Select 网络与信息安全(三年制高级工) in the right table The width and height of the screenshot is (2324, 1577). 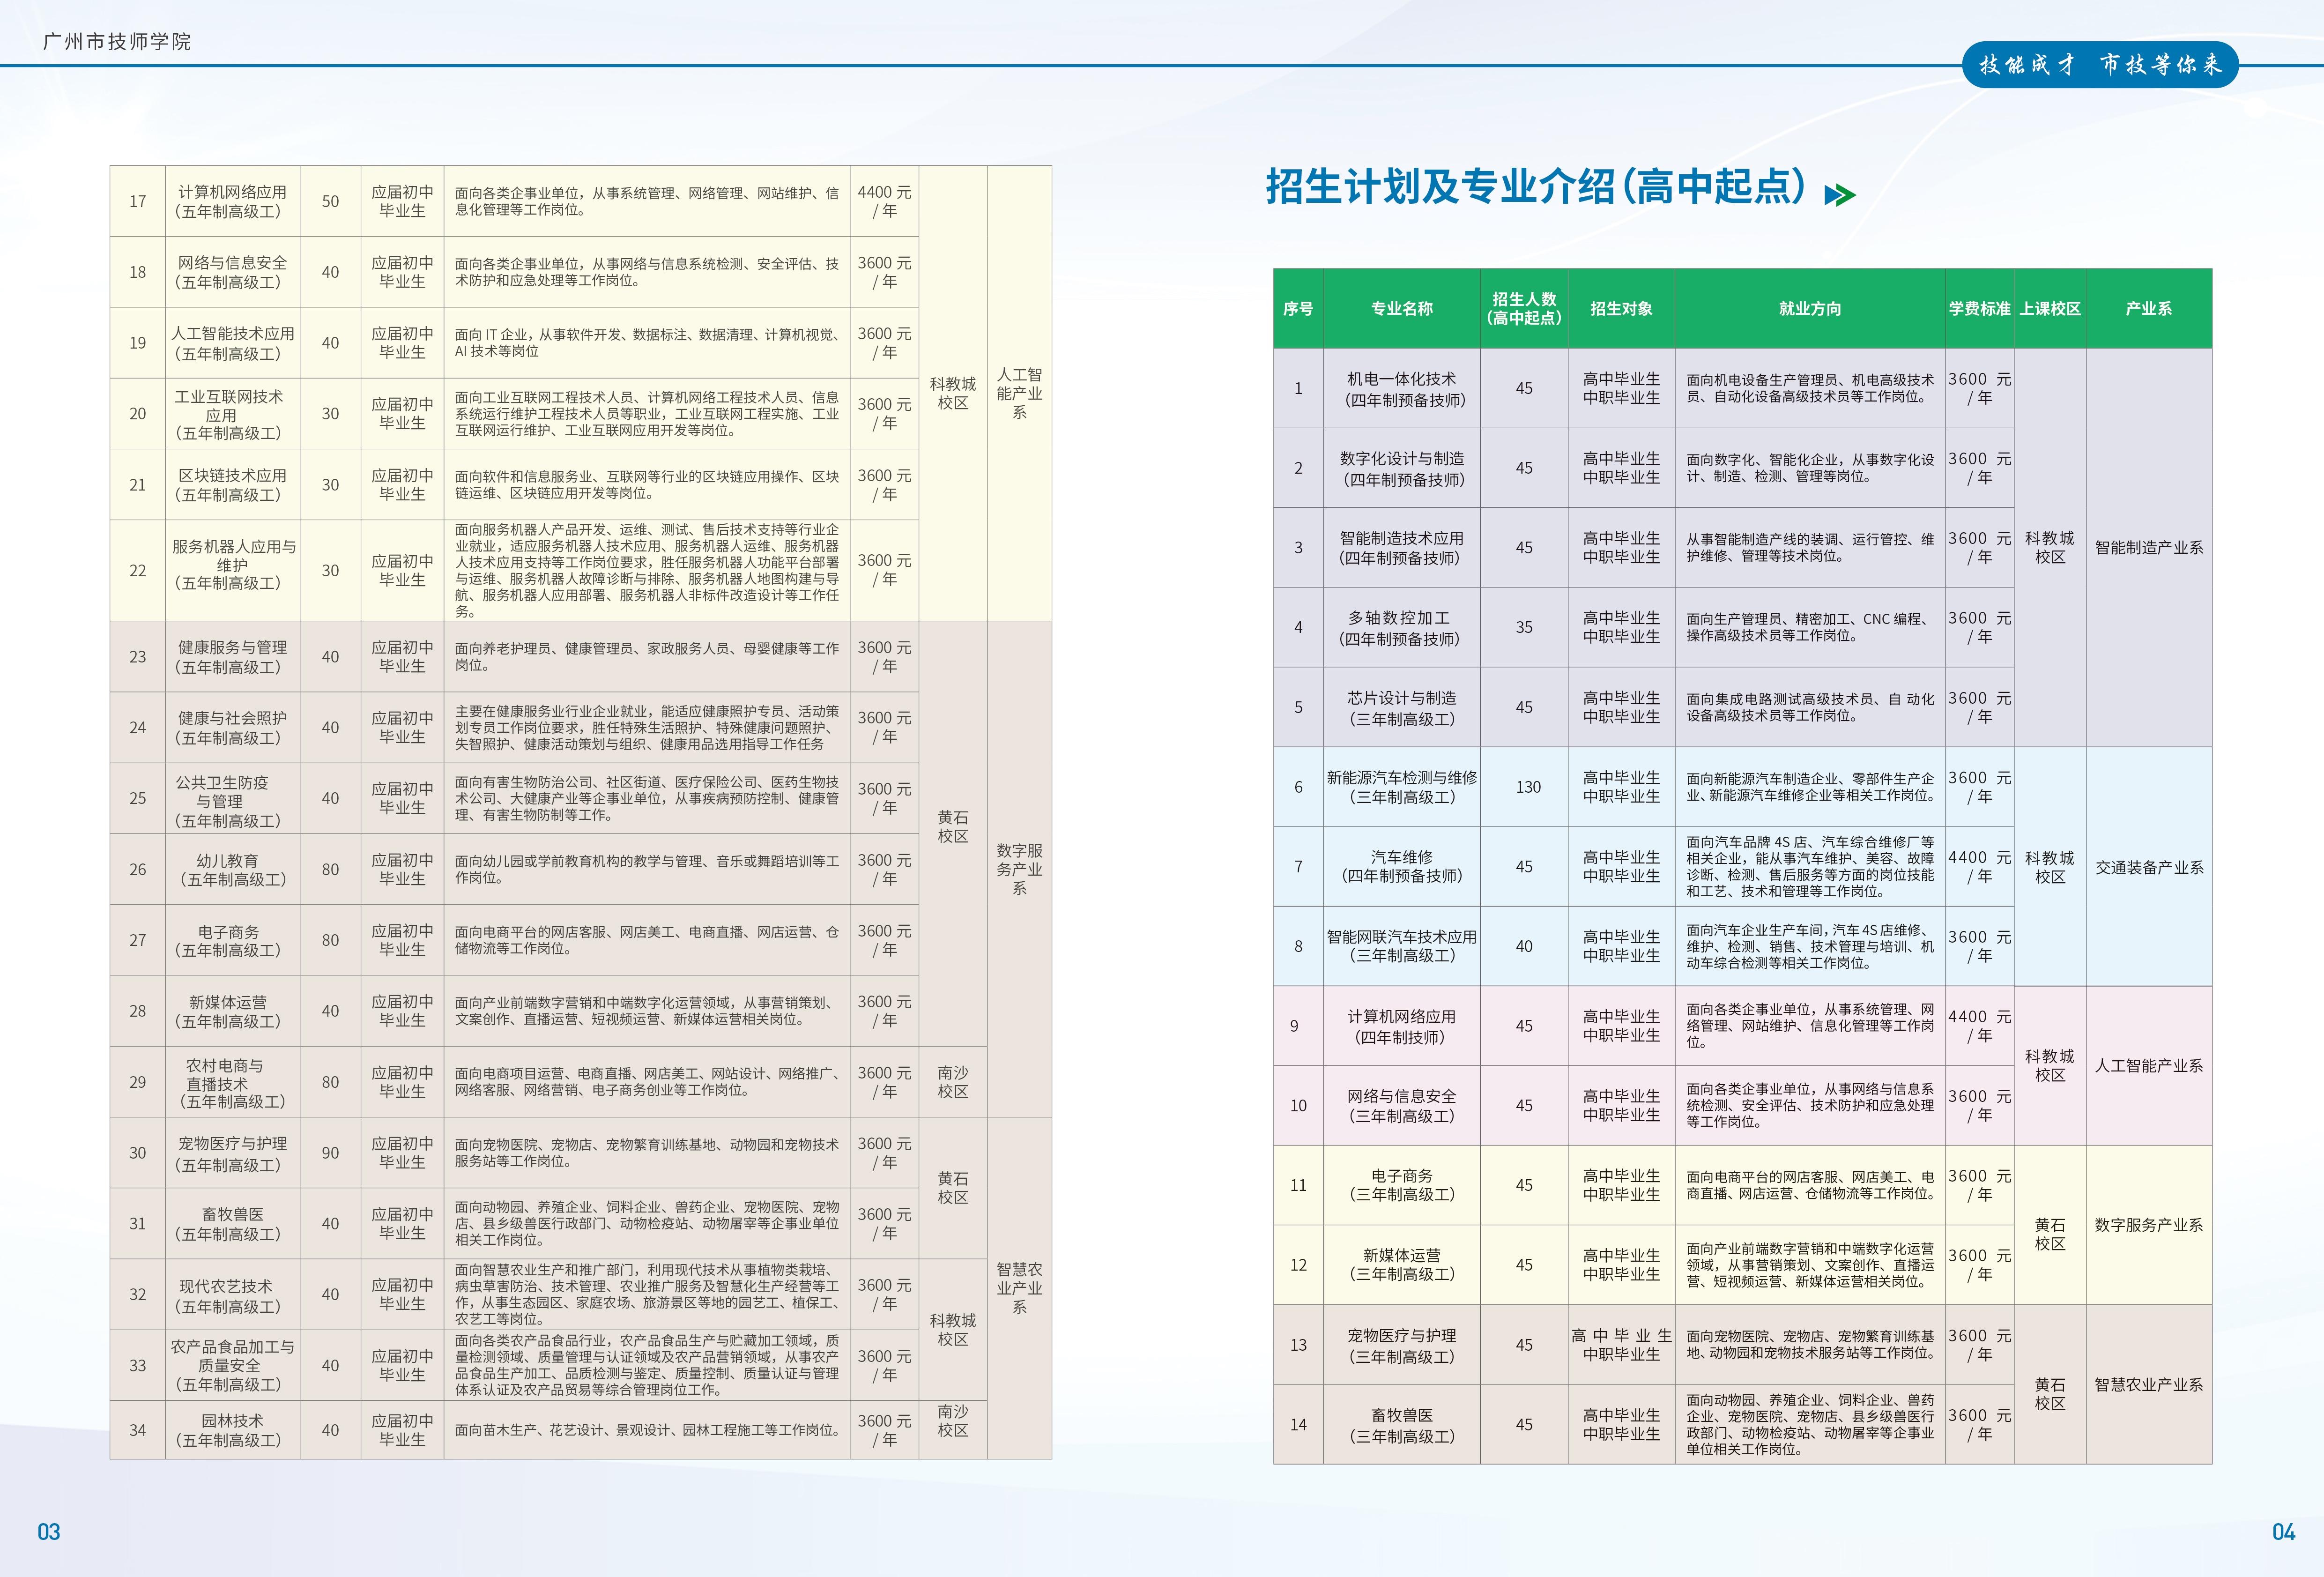click(1401, 1106)
